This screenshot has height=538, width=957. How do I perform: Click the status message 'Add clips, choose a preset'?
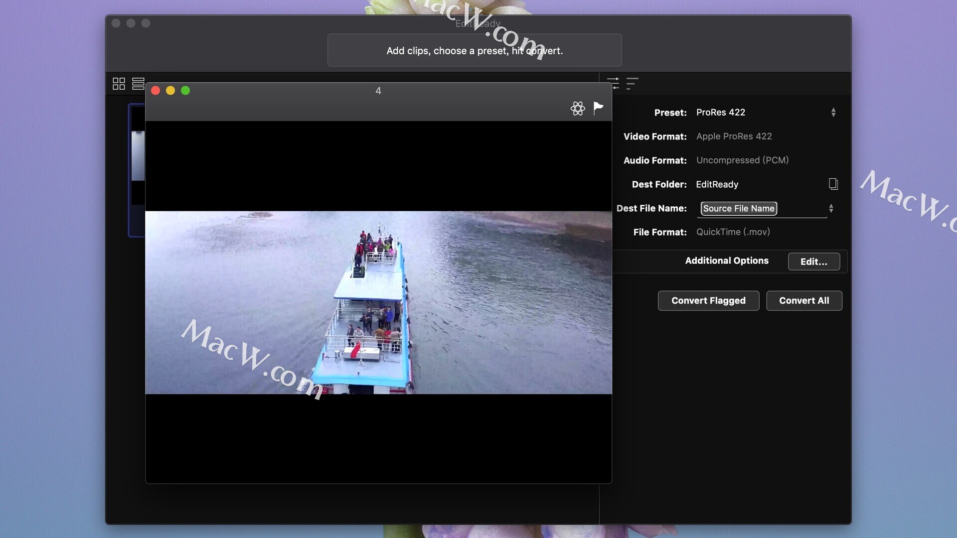pos(475,50)
